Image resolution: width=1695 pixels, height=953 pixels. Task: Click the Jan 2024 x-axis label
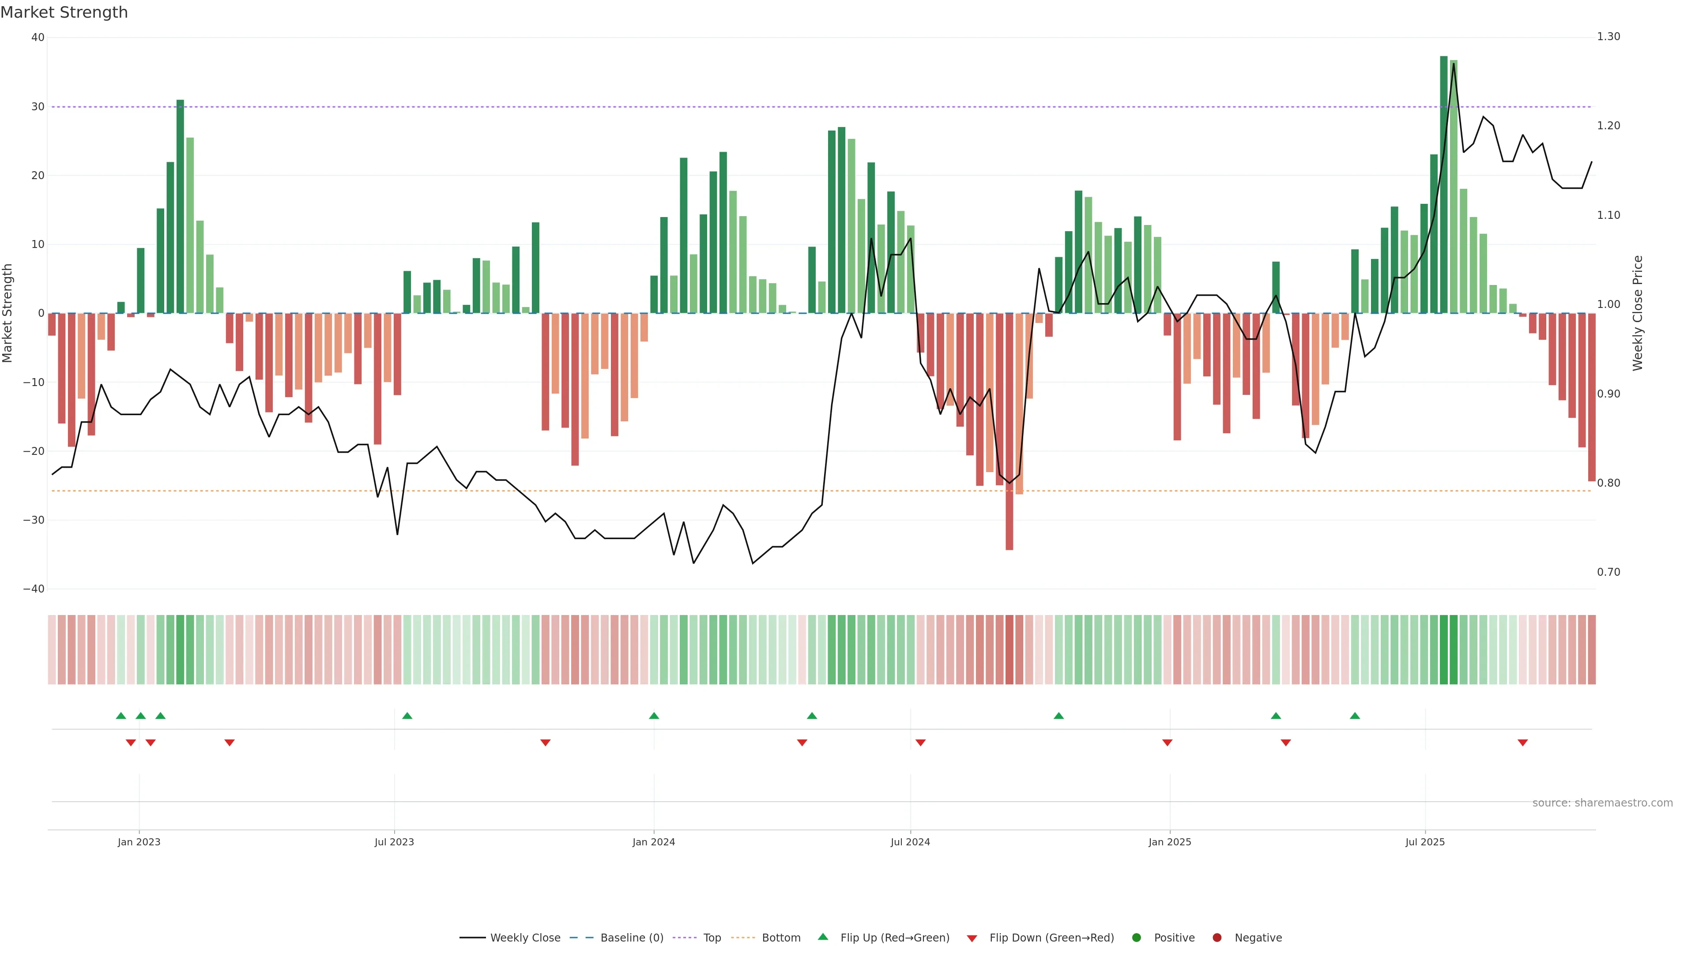coord(653,842)
